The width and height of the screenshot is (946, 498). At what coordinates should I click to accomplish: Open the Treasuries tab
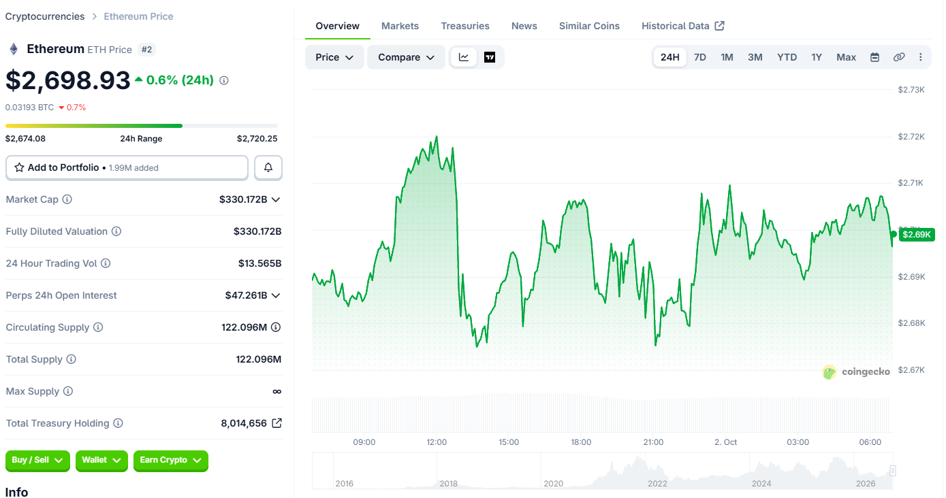tap(465, 26)
